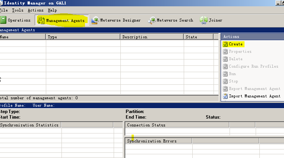Click the Delete action icon
Image resolution: width=284 pixels, height=158 pixels.
(225, 59)
